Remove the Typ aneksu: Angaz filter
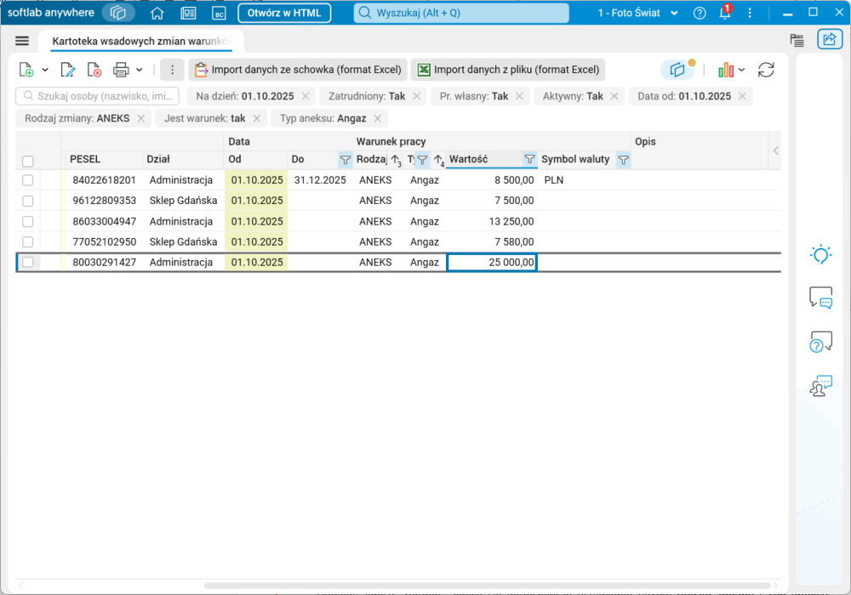 pos(378,118)
